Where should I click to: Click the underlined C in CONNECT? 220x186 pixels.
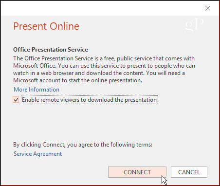coord(126,172)
